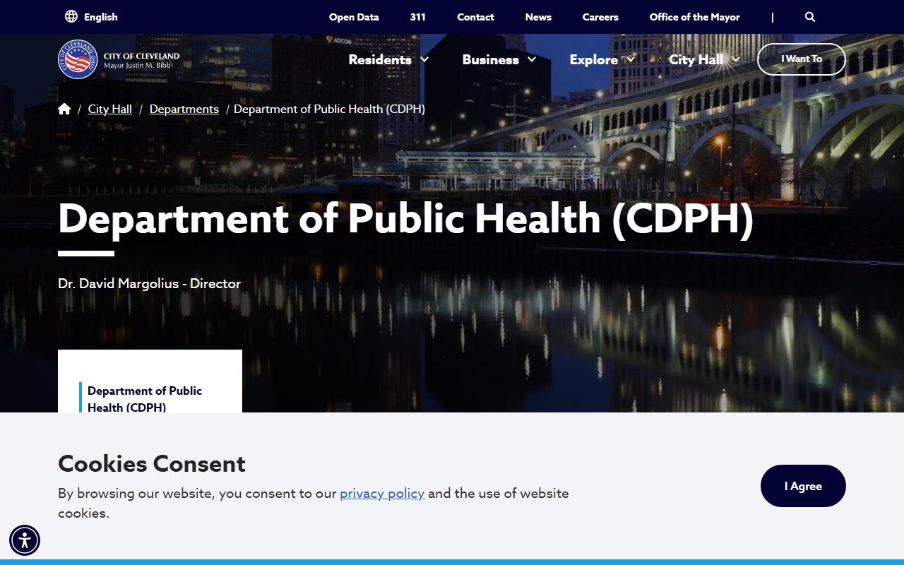904x565 pixels.
Task: Click the Department of Public Health page title
Action: [406, 218]
